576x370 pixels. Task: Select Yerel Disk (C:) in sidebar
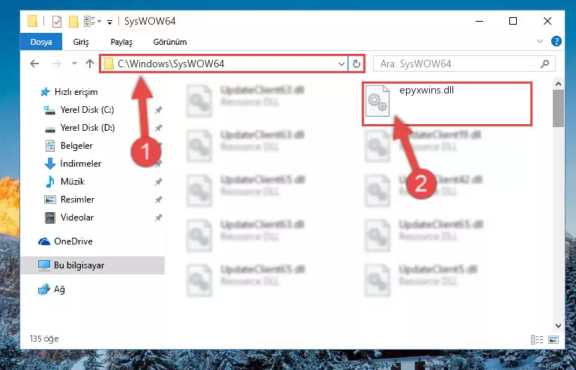(x=87, y=110)
